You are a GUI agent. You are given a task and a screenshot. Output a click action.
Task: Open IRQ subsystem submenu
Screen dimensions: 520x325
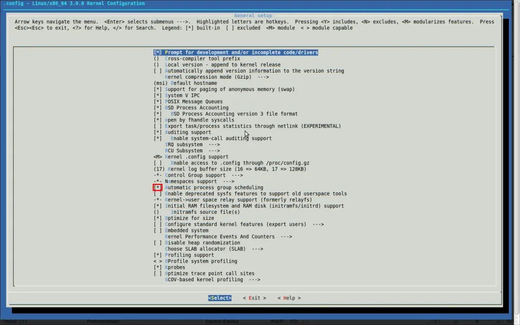[x=192, y=144]
